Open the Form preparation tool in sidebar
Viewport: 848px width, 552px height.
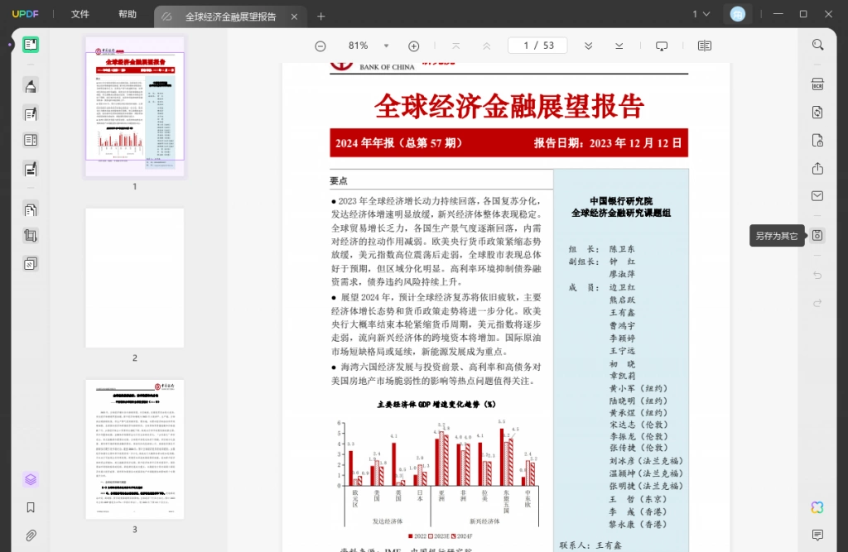[31, 141]
